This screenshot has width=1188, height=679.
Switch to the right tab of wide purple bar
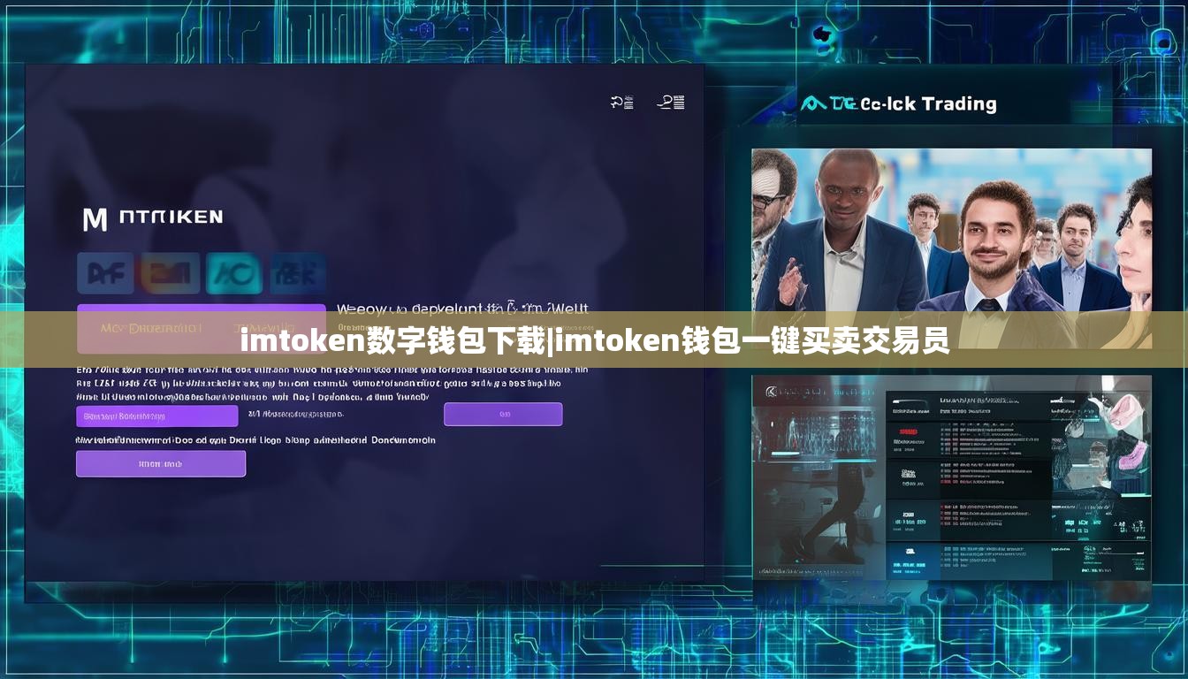pyautogui.click(x=265, y=328)
